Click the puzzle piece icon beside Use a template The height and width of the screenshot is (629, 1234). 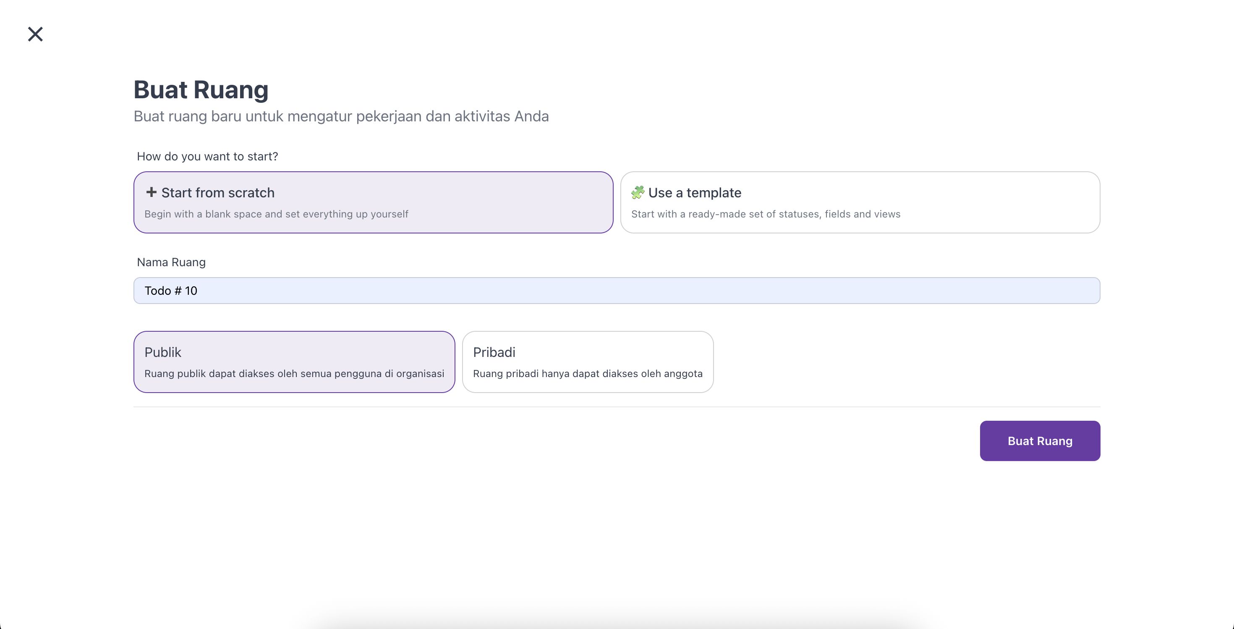(x=638, y=192)
